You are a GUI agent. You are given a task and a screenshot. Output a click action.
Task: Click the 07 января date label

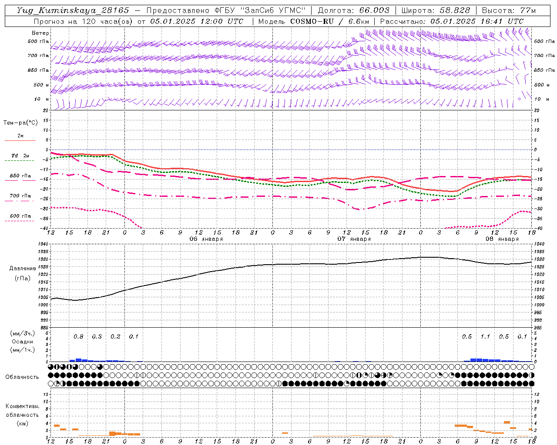tap(354, 239)
